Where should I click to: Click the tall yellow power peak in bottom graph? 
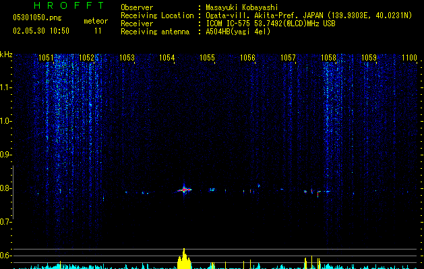coord(184,258)
